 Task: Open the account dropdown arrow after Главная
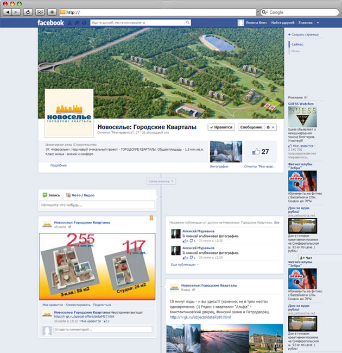(318, 23)
